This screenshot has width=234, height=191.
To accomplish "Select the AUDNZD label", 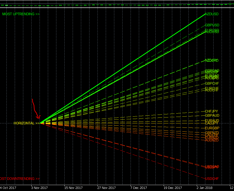I will click(x=212, y=140).
